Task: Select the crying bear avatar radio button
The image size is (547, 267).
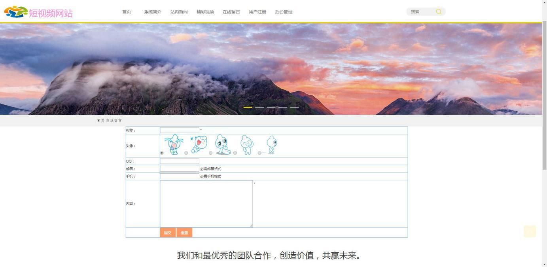Action: [162, 153]
